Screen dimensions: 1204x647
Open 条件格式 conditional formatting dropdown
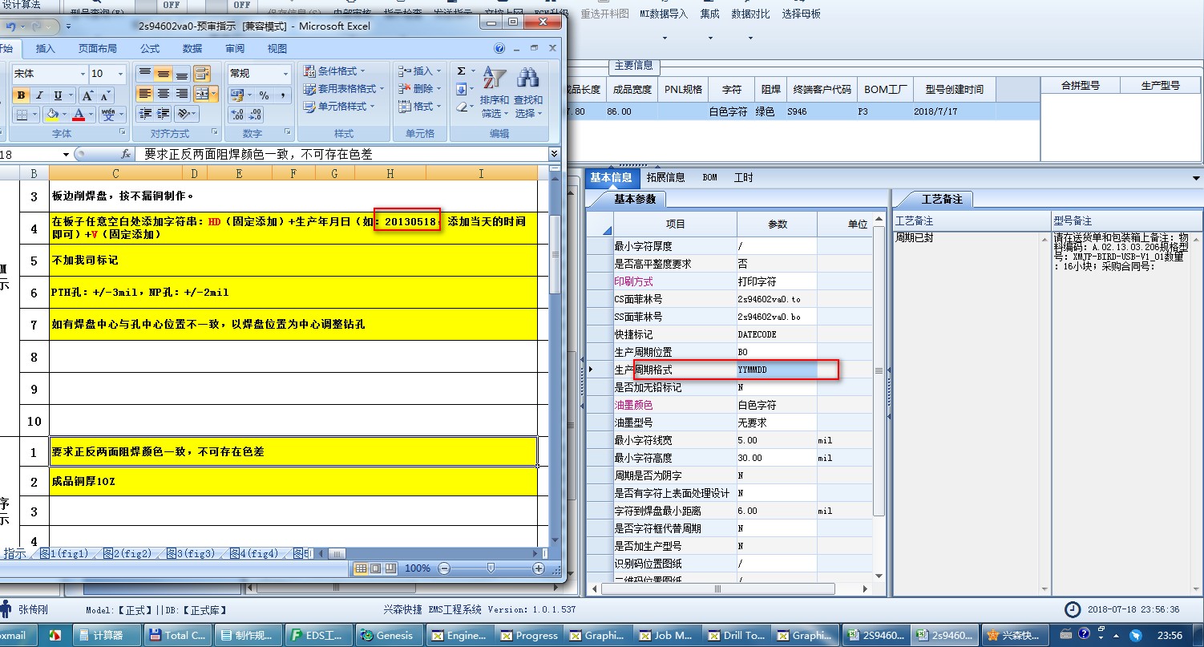(x=334, y=71)
